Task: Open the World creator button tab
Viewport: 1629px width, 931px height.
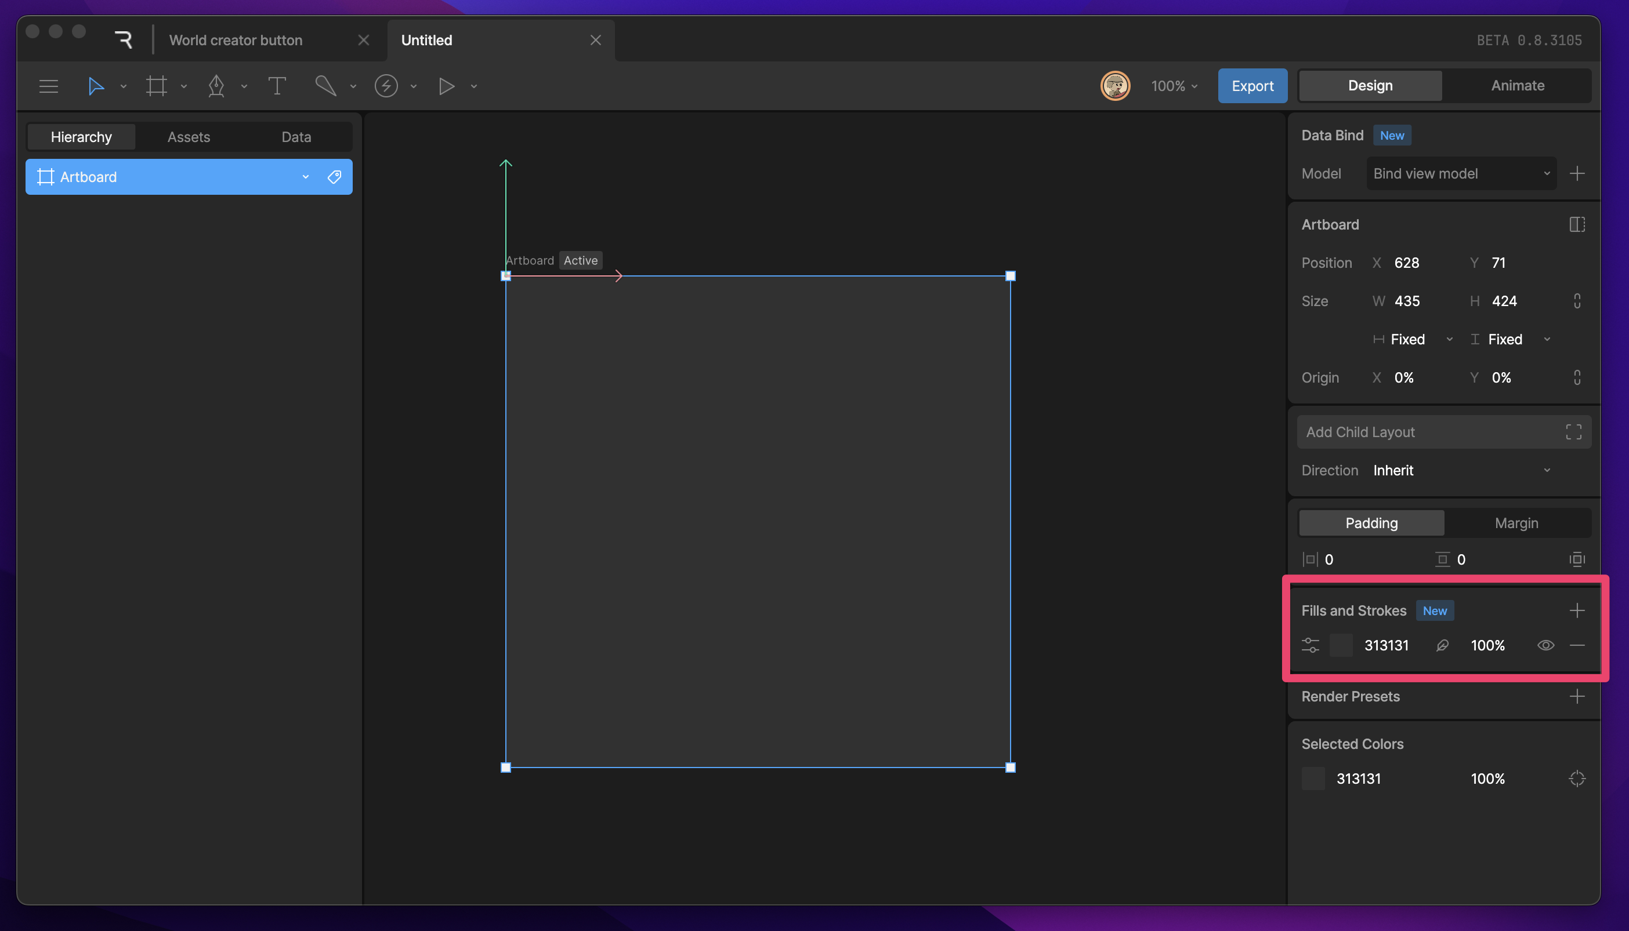Action: coord(236,40)
